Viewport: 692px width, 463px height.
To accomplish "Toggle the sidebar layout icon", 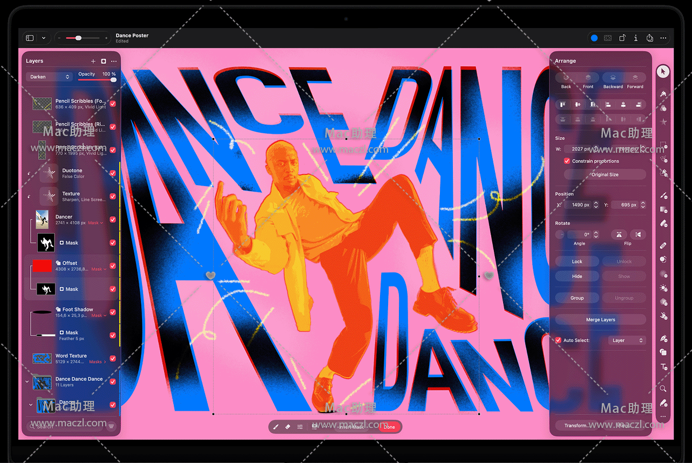I will click(30, 38).
